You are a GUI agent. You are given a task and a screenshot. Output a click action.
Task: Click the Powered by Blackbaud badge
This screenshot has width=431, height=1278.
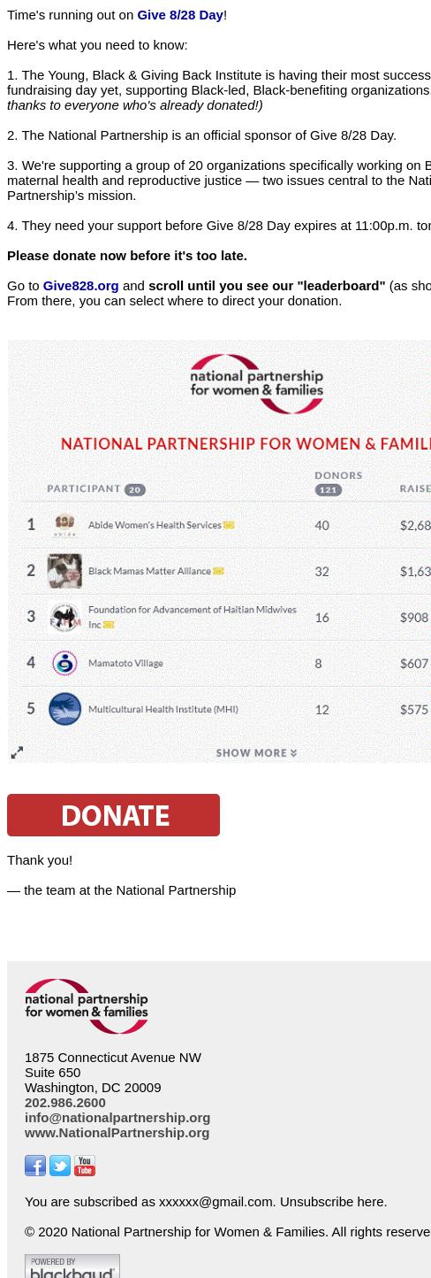tap(72, 1266)
